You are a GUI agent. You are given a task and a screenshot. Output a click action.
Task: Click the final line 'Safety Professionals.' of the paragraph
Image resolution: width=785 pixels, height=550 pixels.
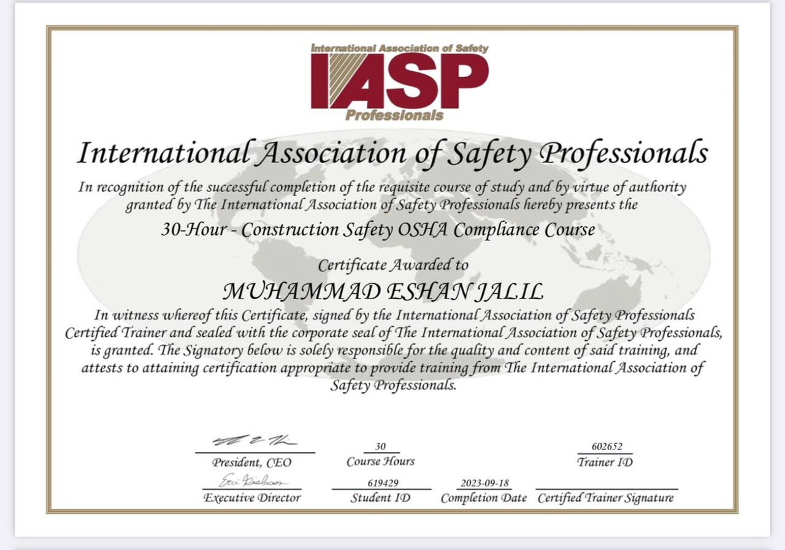[x=394, y=386]
